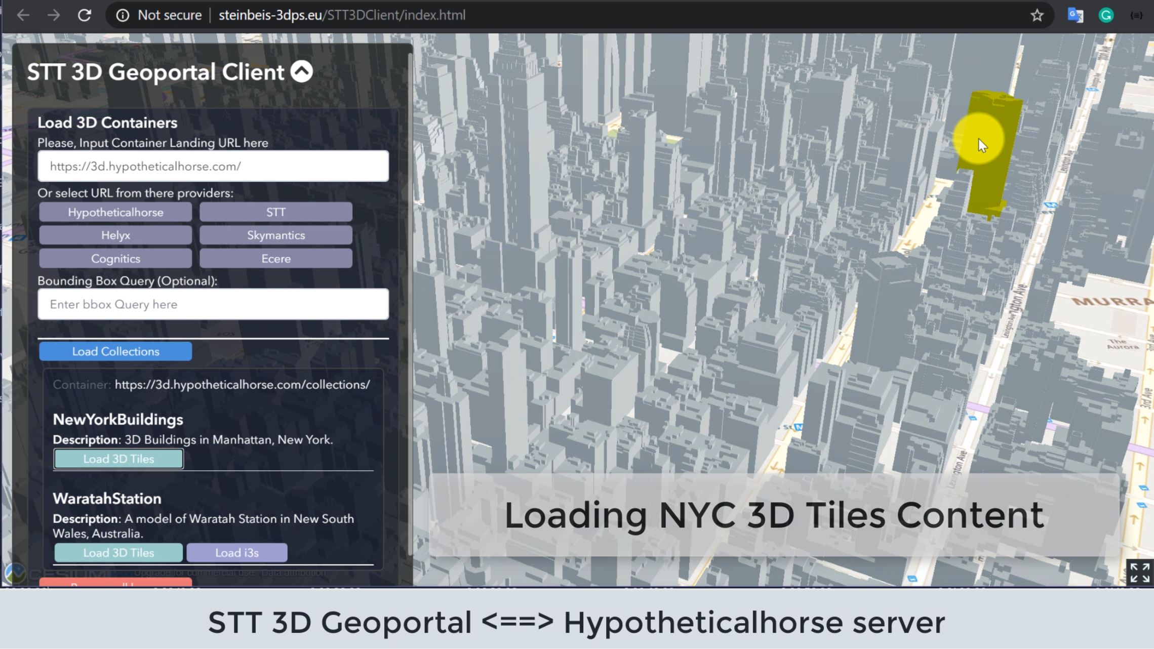This screenshot has width=1154, height=649.
Task: Open the curly-brace extension icon
Action: 1136,15
